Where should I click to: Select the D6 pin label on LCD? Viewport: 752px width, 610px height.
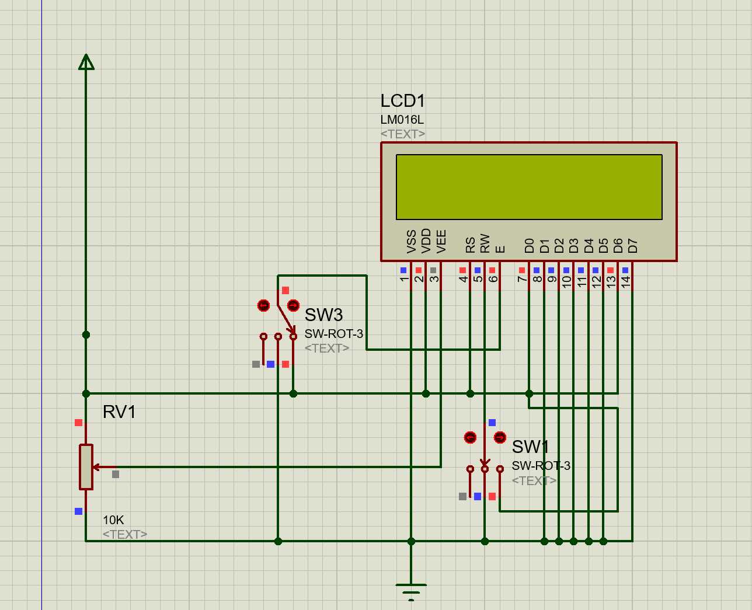point(618,246)
